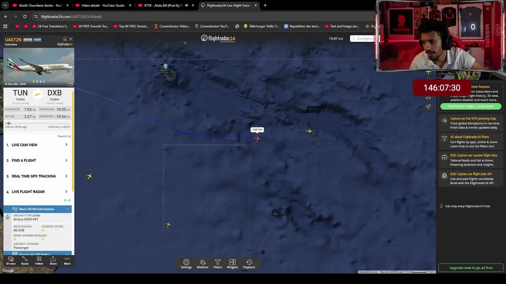Open the Filters funnel tool
506x284 pixels.
tap(217, 264)
